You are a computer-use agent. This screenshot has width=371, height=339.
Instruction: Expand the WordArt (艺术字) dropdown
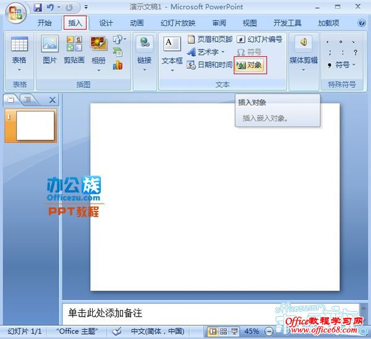pyautogui.click(x=223, y=53)
